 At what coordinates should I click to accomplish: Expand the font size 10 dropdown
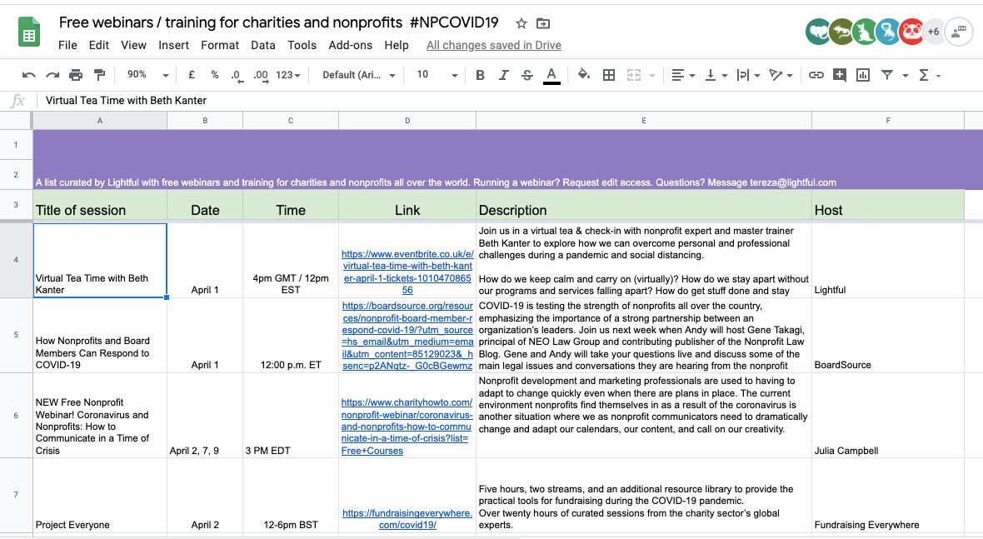point(437,75)
